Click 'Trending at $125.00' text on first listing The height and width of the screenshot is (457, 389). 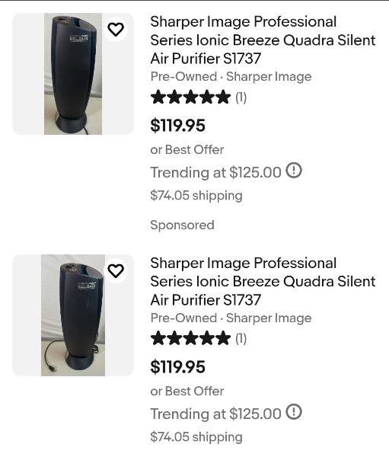(215, 172)
